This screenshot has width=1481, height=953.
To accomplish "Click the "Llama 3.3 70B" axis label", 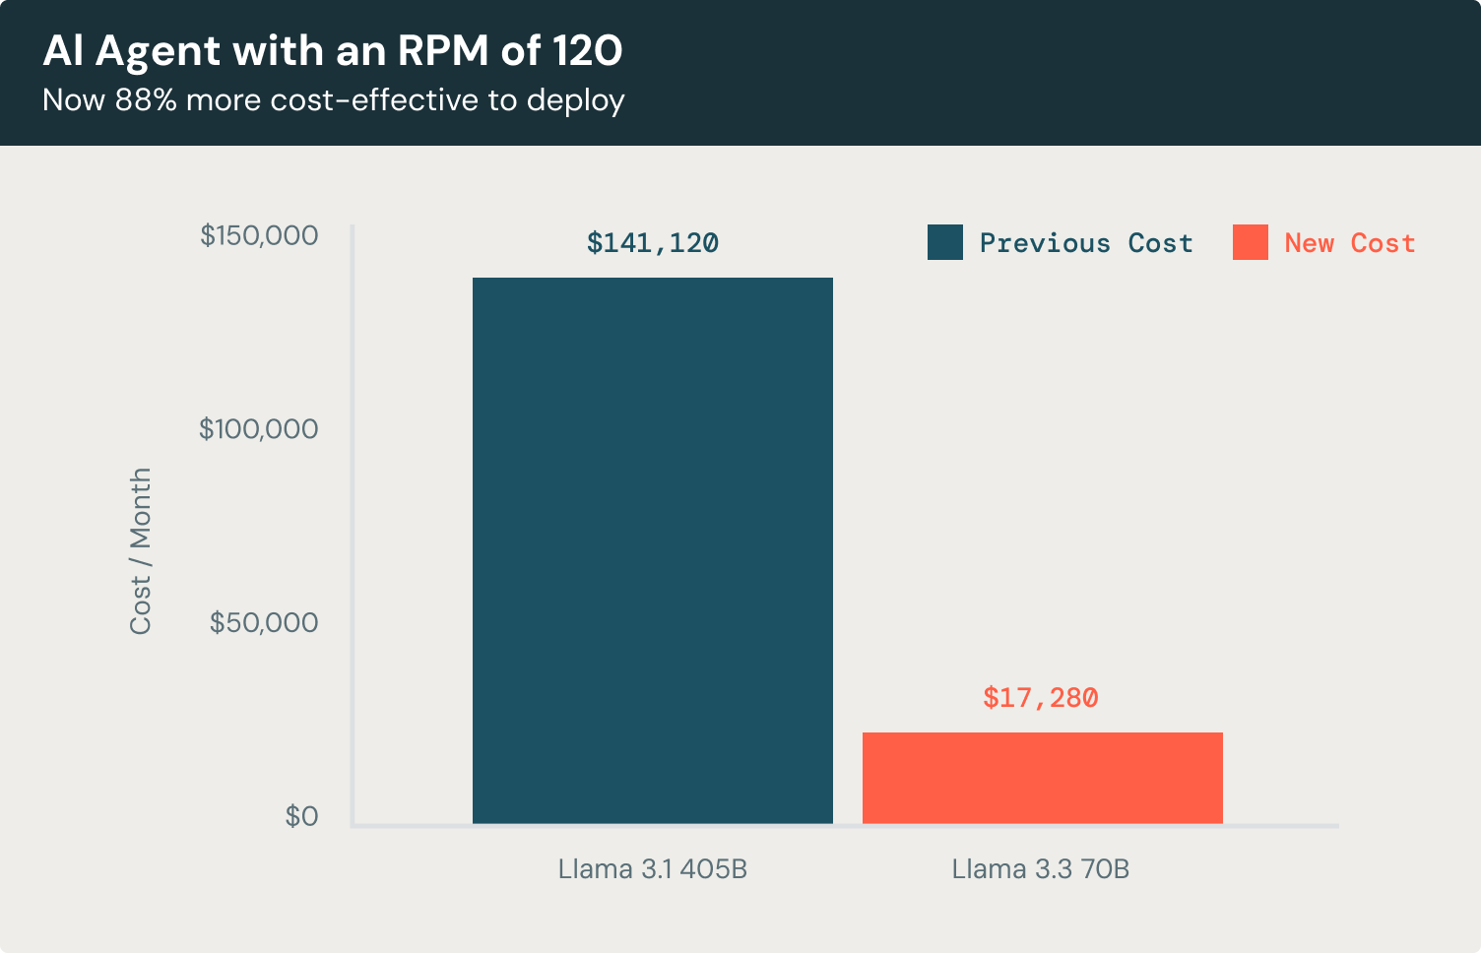I will coord(1041,869).
